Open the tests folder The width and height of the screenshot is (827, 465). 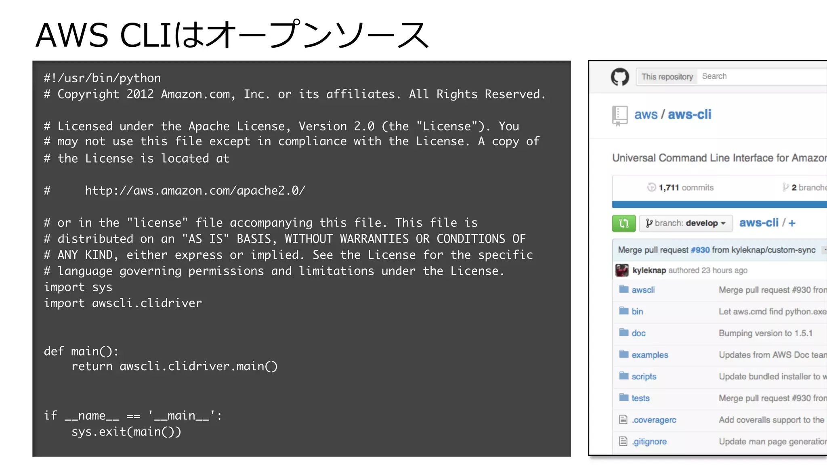point(640,398)
